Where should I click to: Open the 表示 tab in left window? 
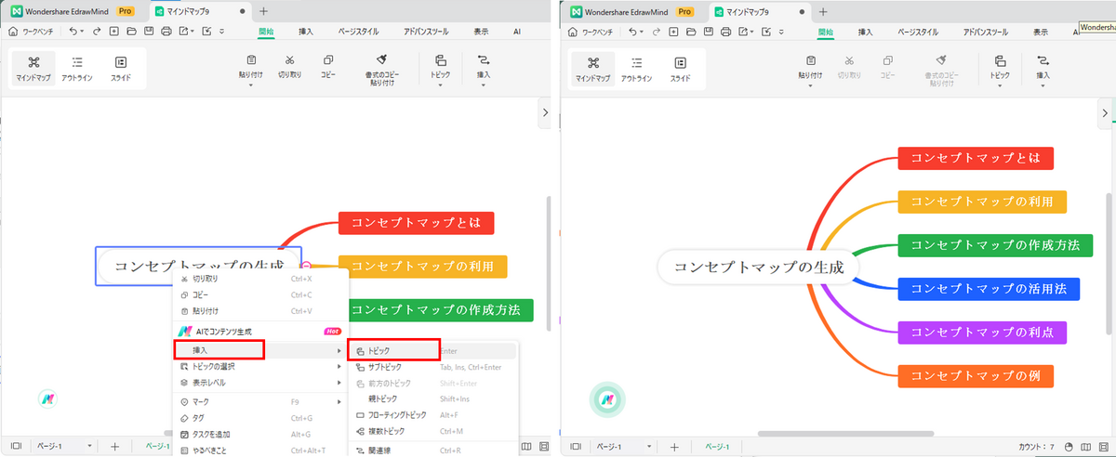coord(481,31)
